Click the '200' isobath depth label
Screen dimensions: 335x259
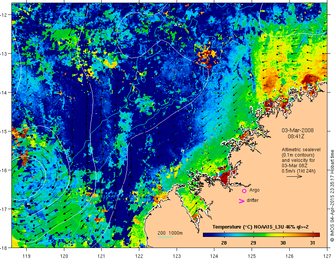[161, 233]
